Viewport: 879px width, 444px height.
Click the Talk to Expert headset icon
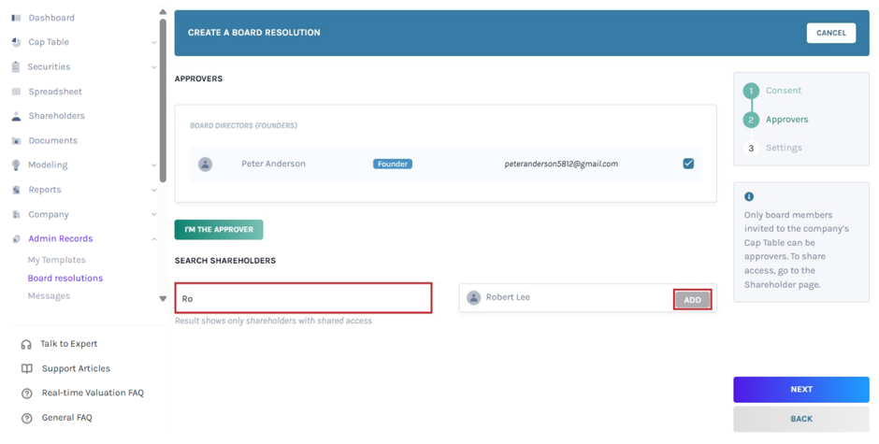[26, 344]
